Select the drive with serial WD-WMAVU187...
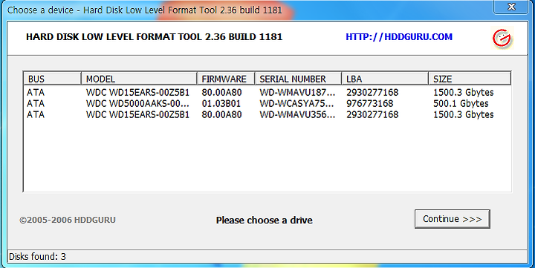Screen dimensions: 535x268 tap(267, 92)
